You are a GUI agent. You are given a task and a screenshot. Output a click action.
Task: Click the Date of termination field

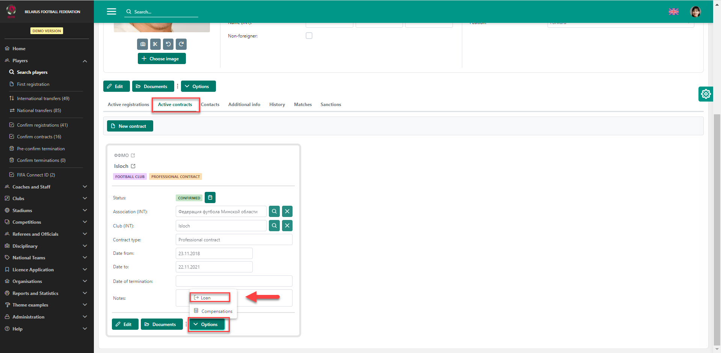[234, 281]
